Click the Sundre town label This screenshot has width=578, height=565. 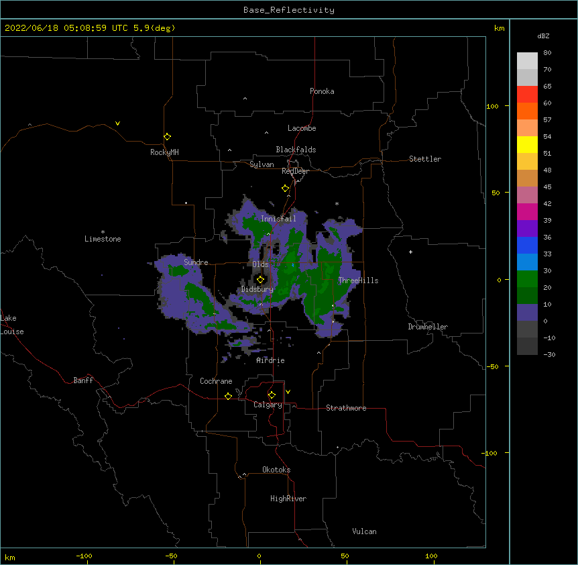pyautogui.click(x=196, y=262)
